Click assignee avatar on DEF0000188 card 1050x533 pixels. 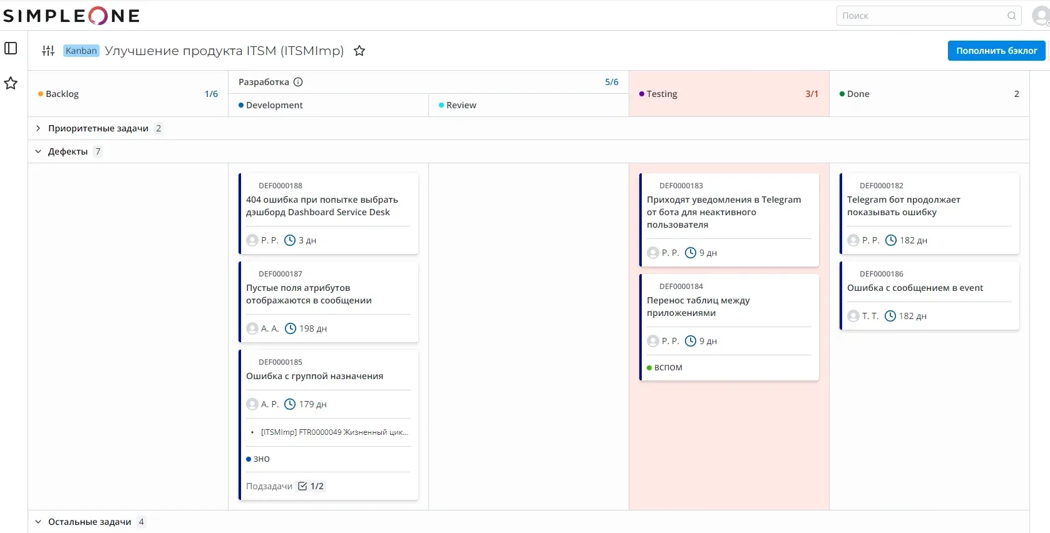pos(252,240)
